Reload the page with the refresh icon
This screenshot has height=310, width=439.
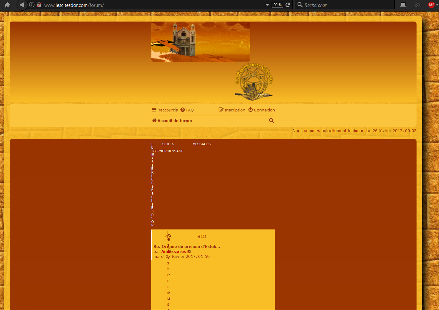tap(288, 5)
